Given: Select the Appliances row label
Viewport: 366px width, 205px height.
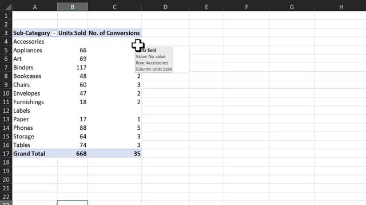Looking at the screenshot, I should (28, 50).
